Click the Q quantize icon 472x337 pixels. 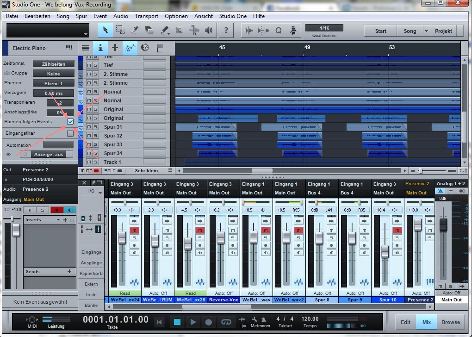(279, 31)
